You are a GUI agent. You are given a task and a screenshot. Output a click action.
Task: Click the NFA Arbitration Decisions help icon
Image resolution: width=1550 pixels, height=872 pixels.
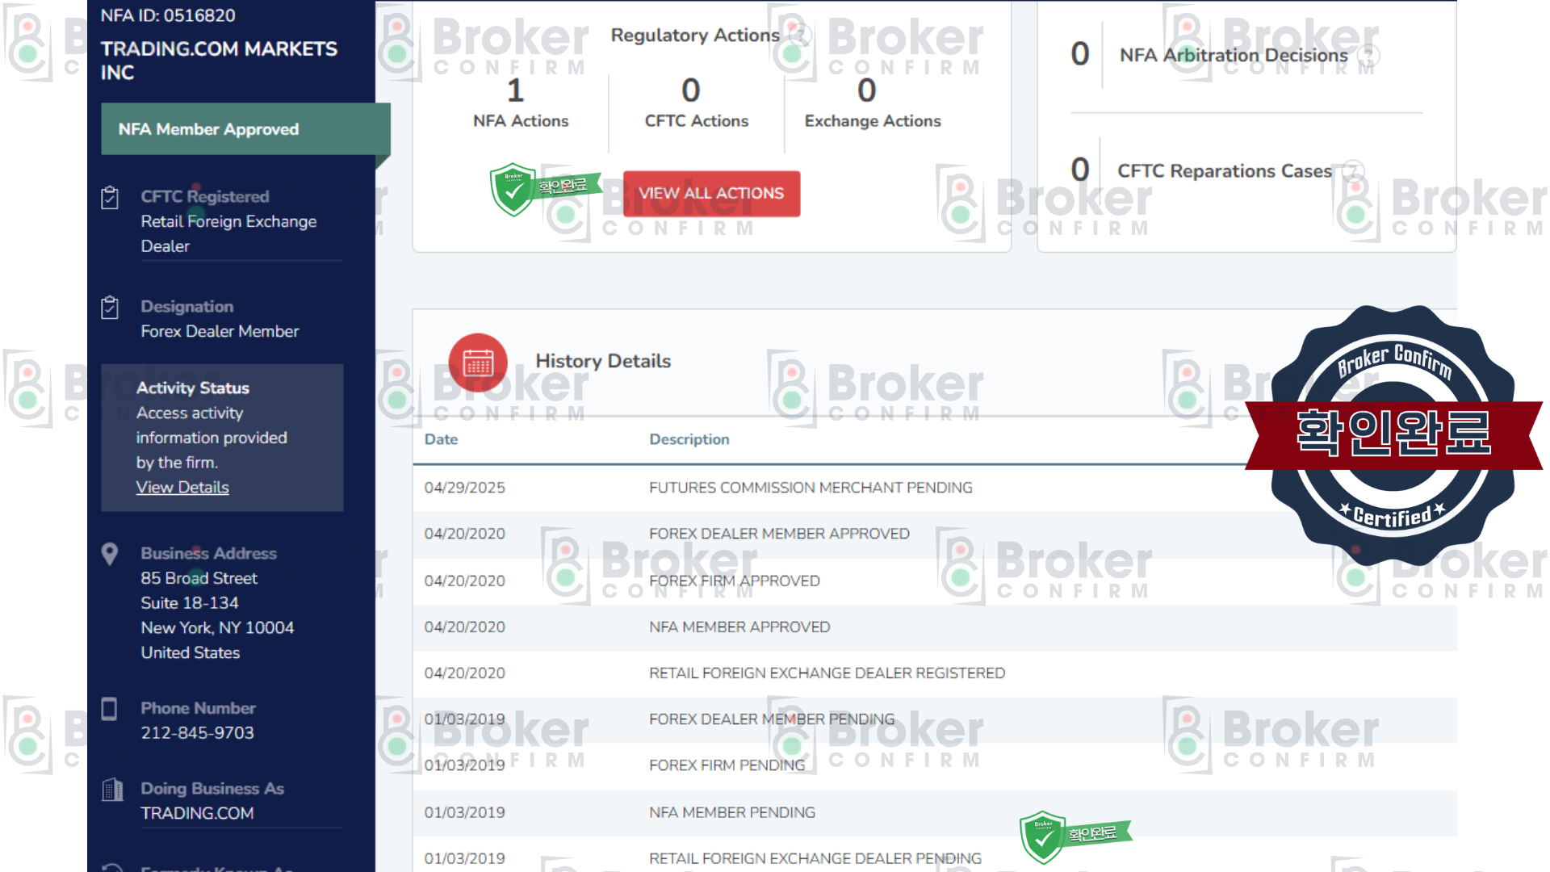(x=1368, y=55)
